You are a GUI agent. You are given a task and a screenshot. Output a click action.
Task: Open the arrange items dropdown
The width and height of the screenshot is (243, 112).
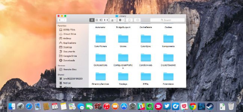pos(113,20)
